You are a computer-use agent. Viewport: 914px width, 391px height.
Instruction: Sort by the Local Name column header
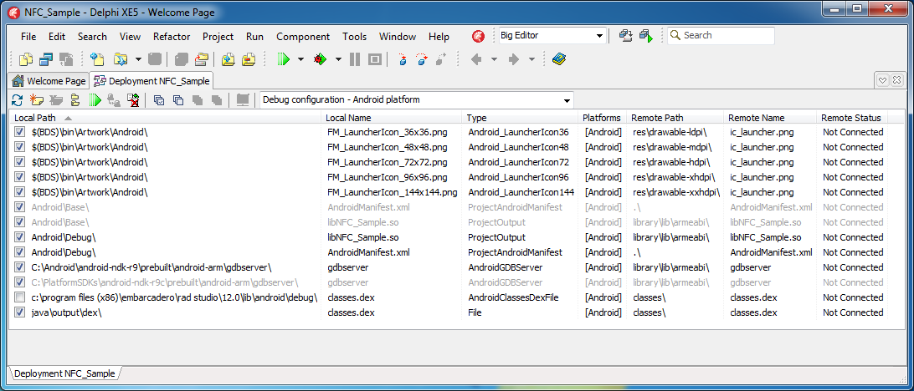pos(393,118)
